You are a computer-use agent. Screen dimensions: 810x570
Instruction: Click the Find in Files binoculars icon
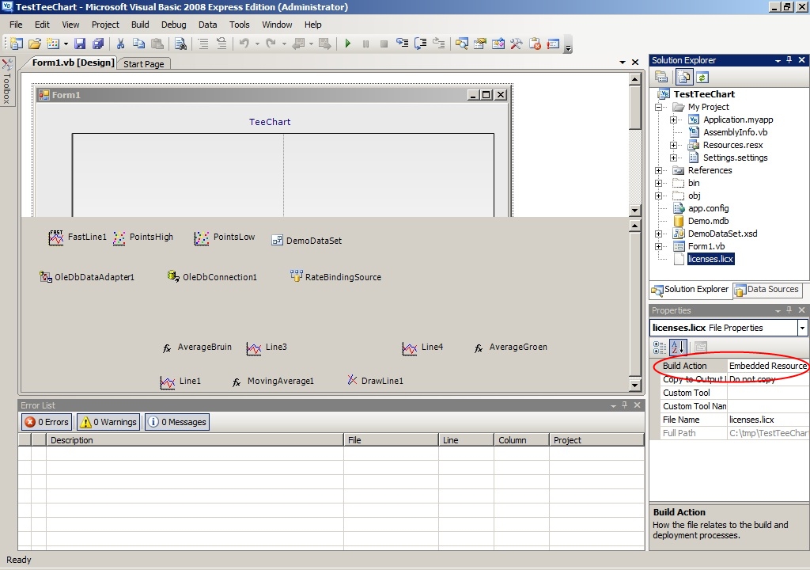(180, 44)
